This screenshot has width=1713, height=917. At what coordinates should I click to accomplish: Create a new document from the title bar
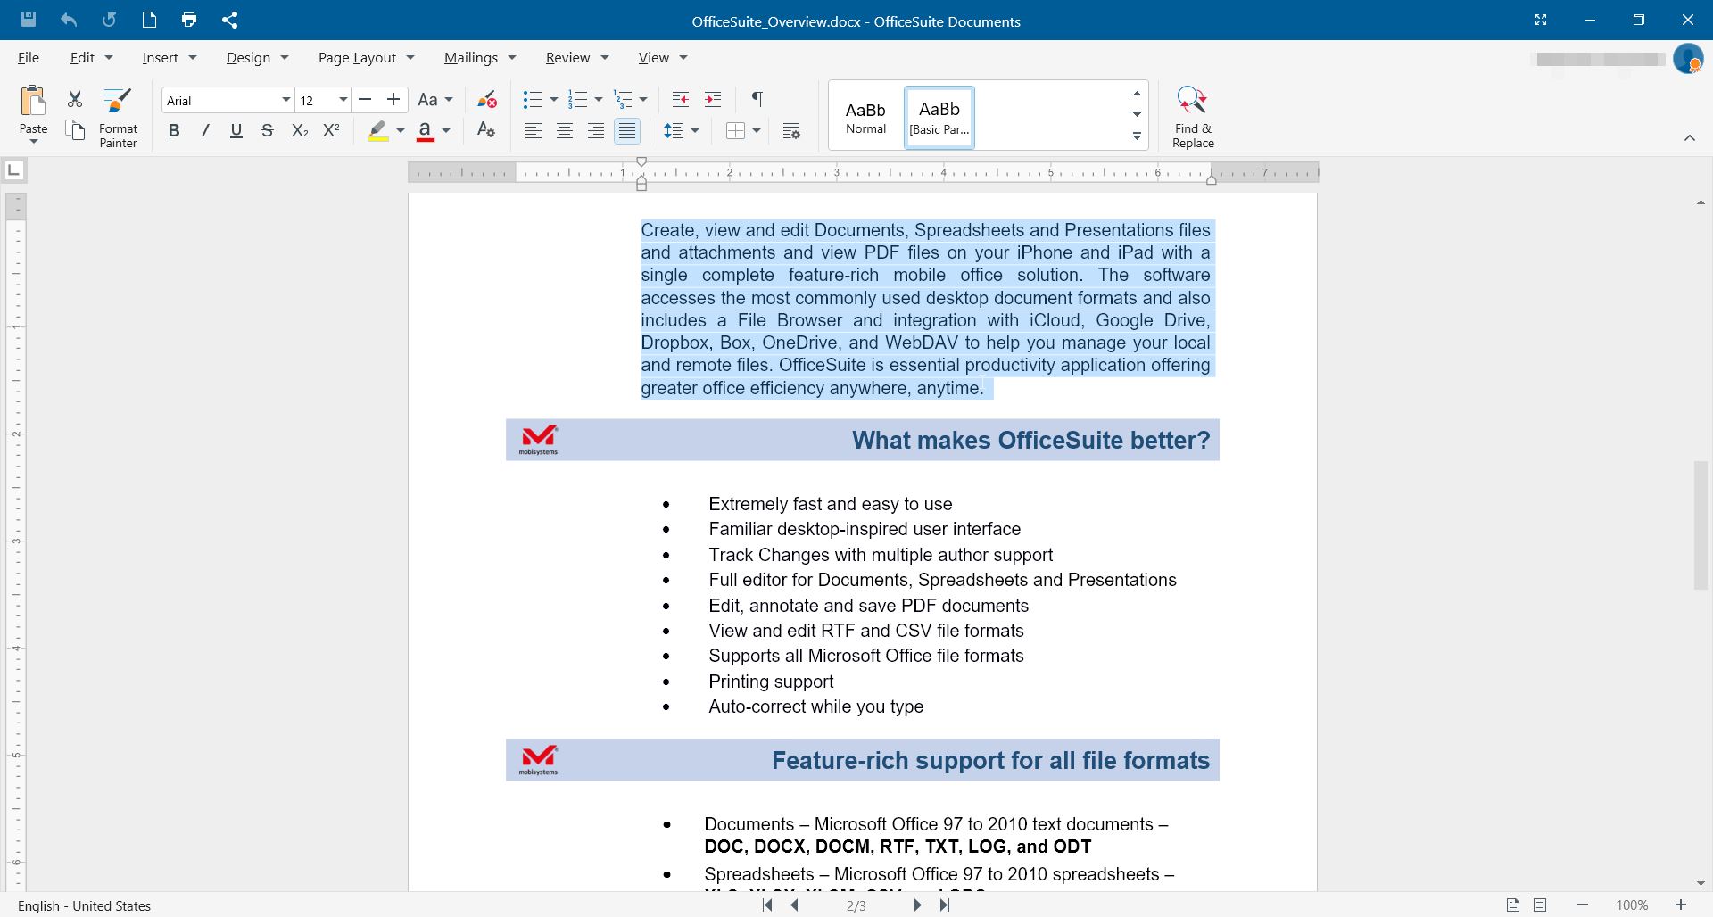(x=149, y=20)
